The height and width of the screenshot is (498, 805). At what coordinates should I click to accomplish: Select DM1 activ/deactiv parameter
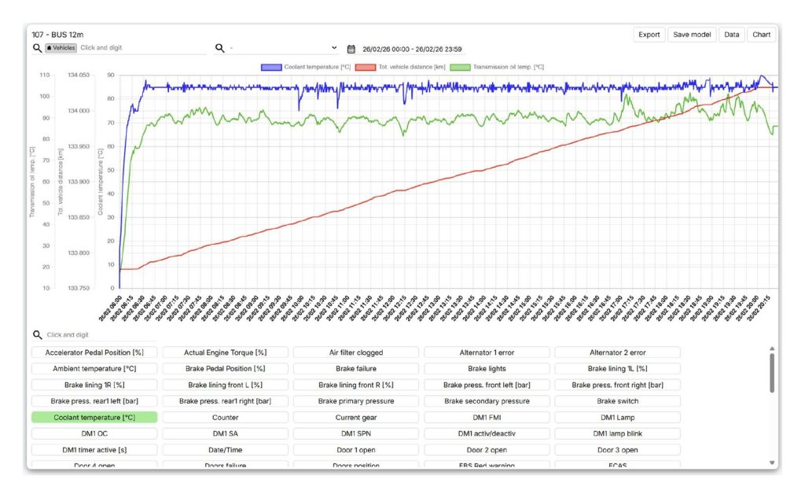[487, 433]
